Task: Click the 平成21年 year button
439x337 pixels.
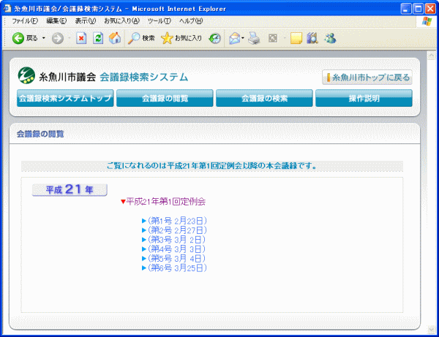Action: (x=70, y=190)
